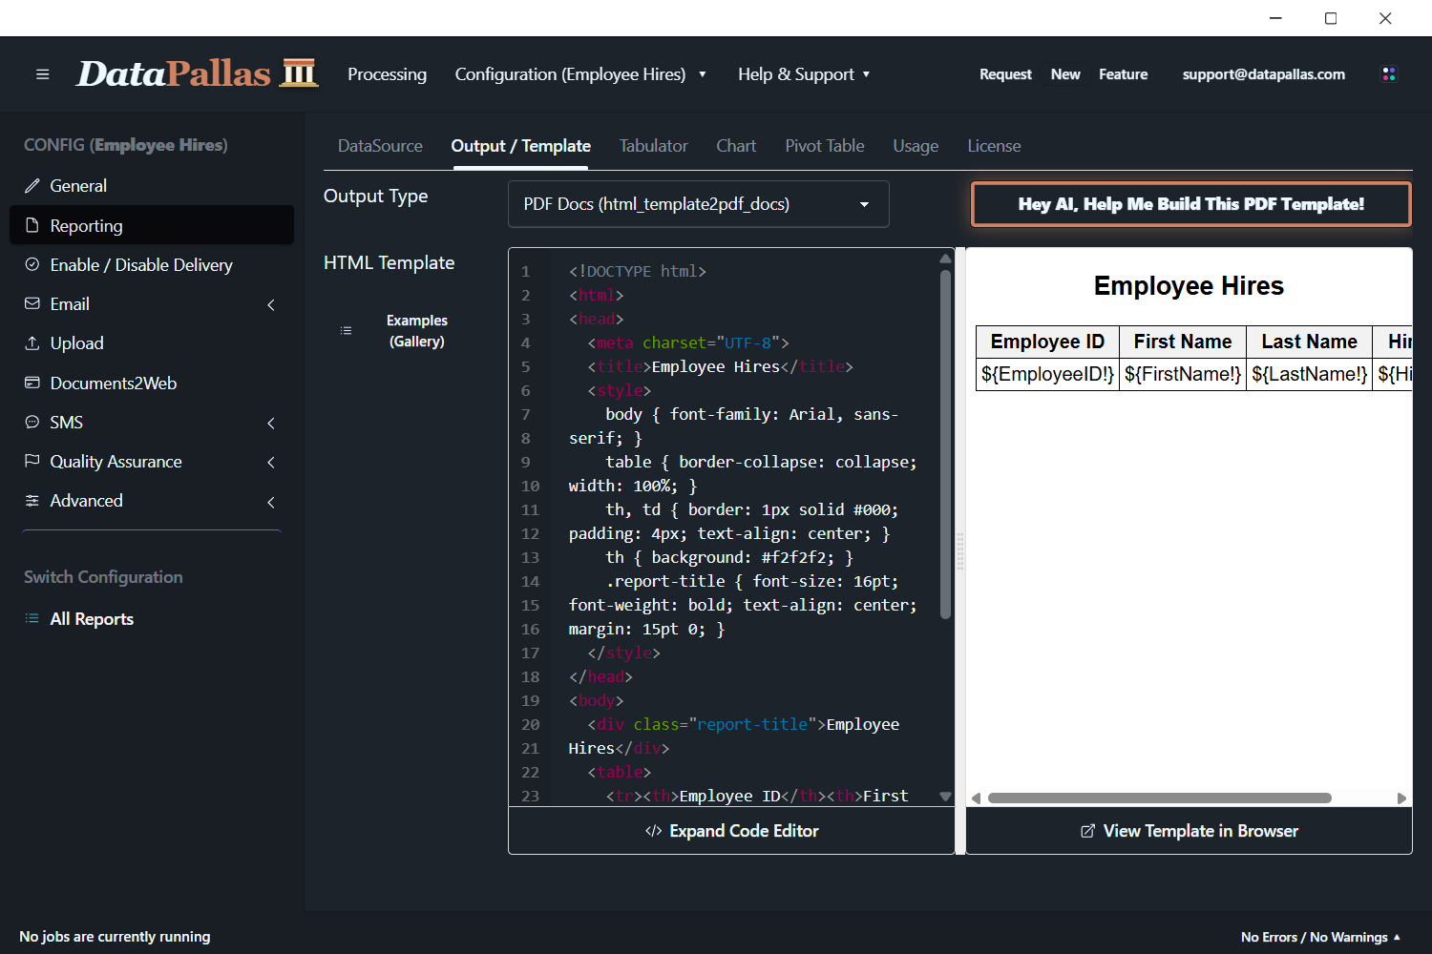The height and width of the screenshot is (954, 1432).
Task: Click the up caret next to No Errors status
Action: tap(1398, 937)
